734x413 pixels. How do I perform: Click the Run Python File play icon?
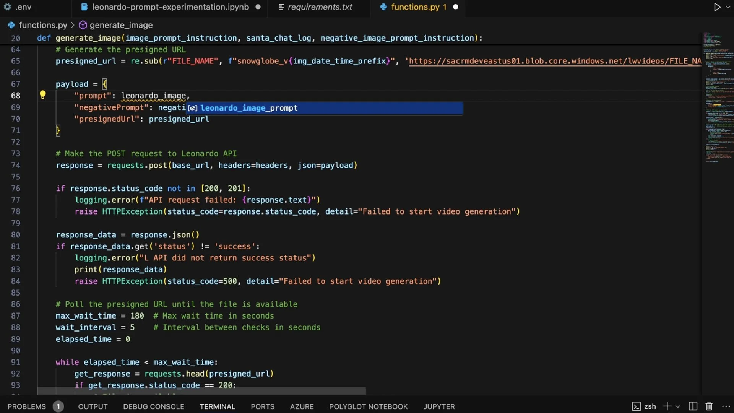717,7
